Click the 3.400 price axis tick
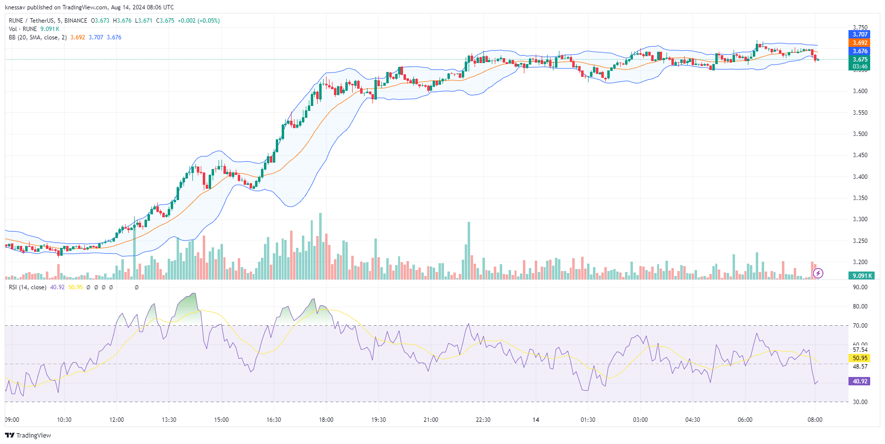The width and height of the screenshot is (885, 444). click(x=860, y=177)
